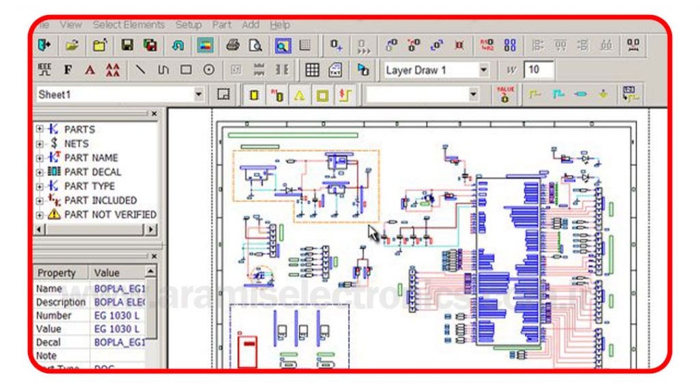Image resolution: width=700 pixels, height=389 pixels.
Task: Open the View menu
Action: (71, 25)
